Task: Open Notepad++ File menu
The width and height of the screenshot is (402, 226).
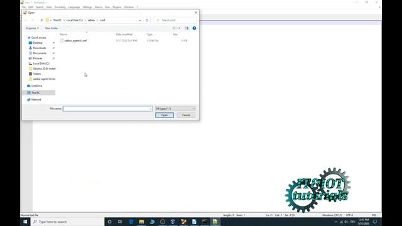Action: 24,7
